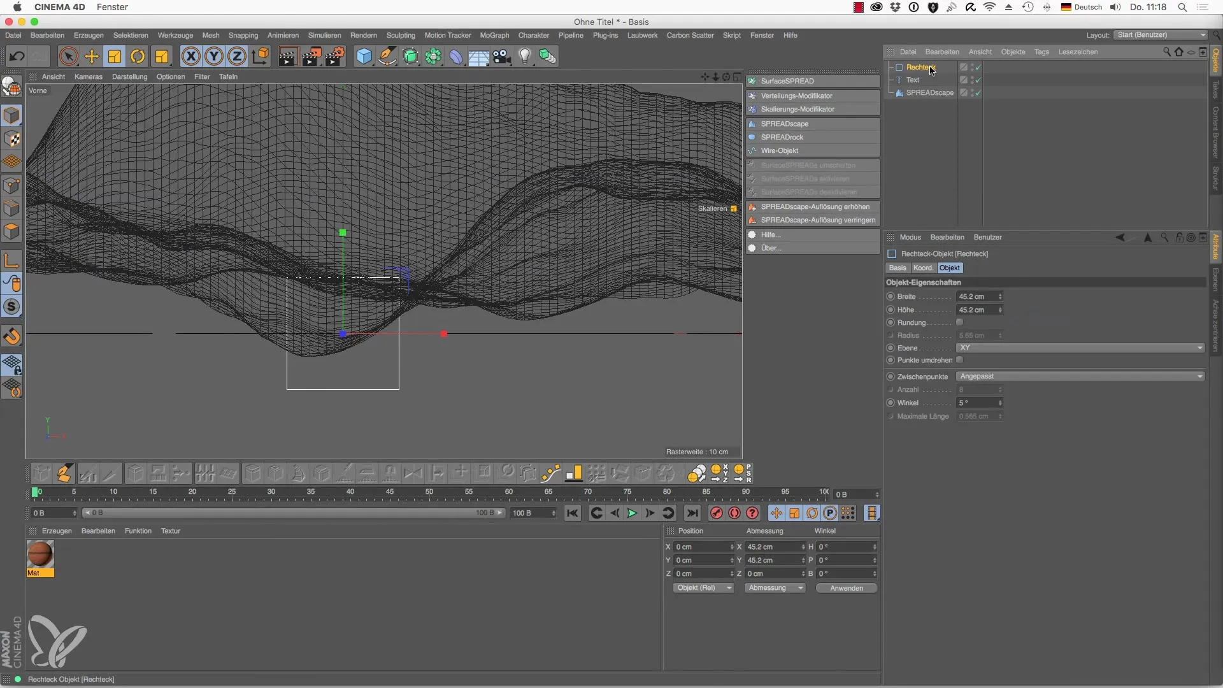Enable the Snap S icon

pos(11,307)
